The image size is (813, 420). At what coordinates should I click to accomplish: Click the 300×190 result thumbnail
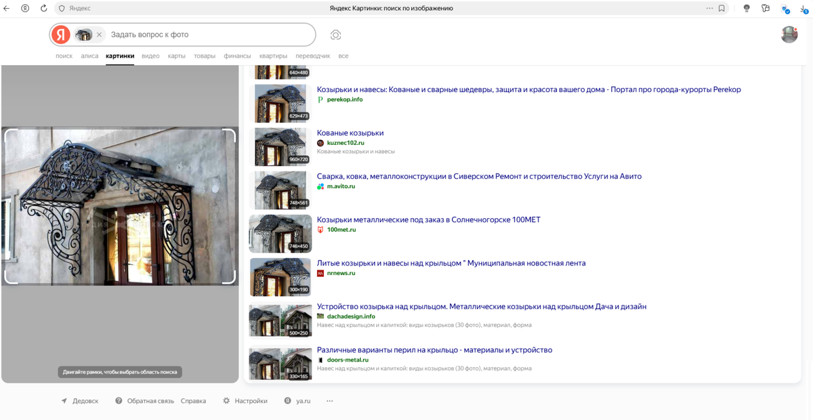(280, 277)
